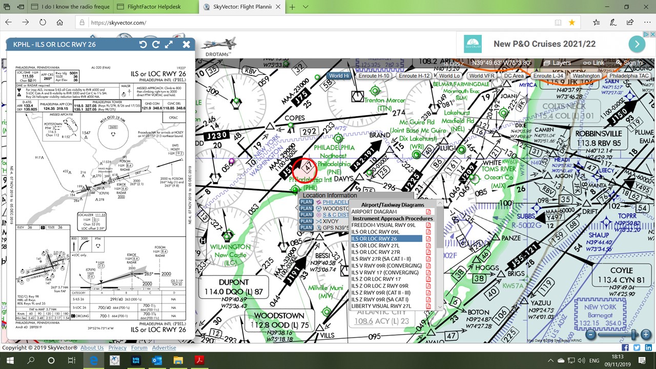
Task: Expand approach plate panel to fullscreen
Action: coord(169,45)
